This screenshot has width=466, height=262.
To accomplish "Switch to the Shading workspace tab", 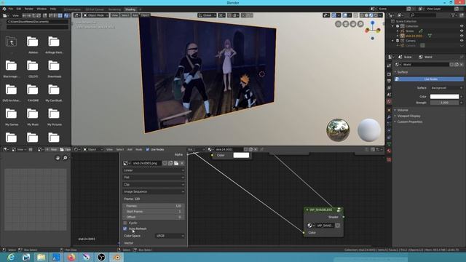I will click(x=130, y=9).
